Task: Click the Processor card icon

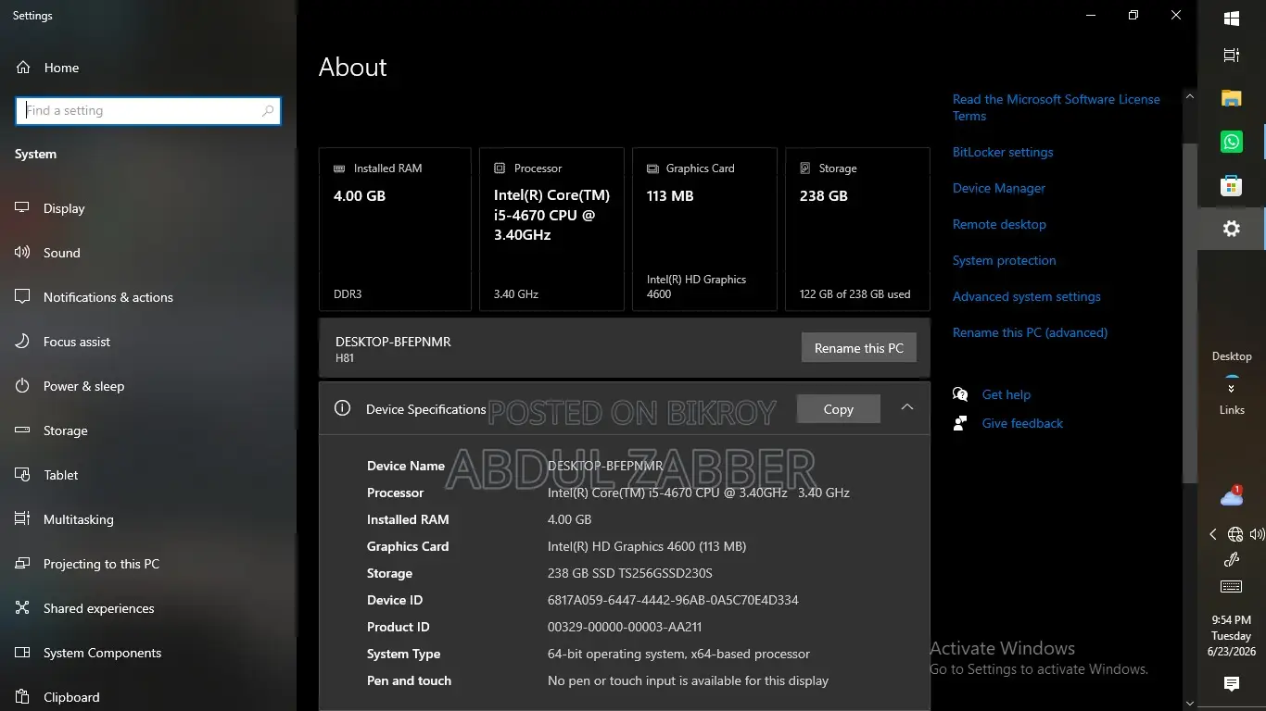Action: 500,168
